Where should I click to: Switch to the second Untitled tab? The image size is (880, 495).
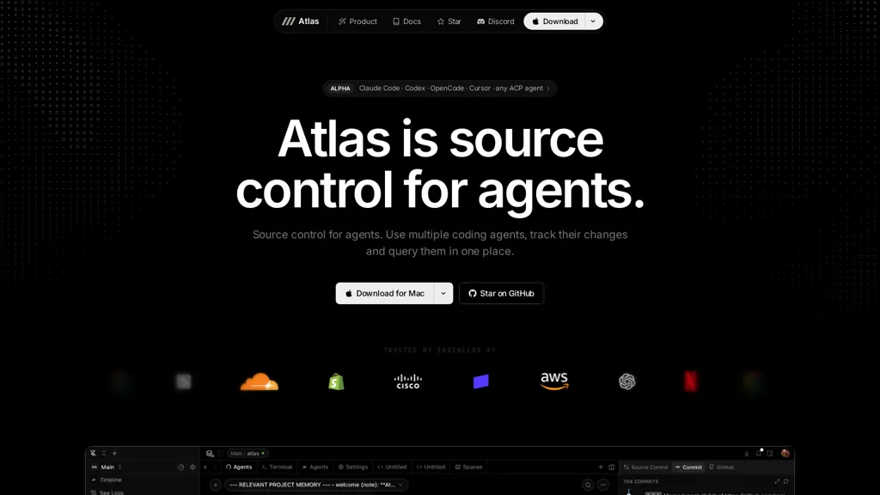(431, 467)
